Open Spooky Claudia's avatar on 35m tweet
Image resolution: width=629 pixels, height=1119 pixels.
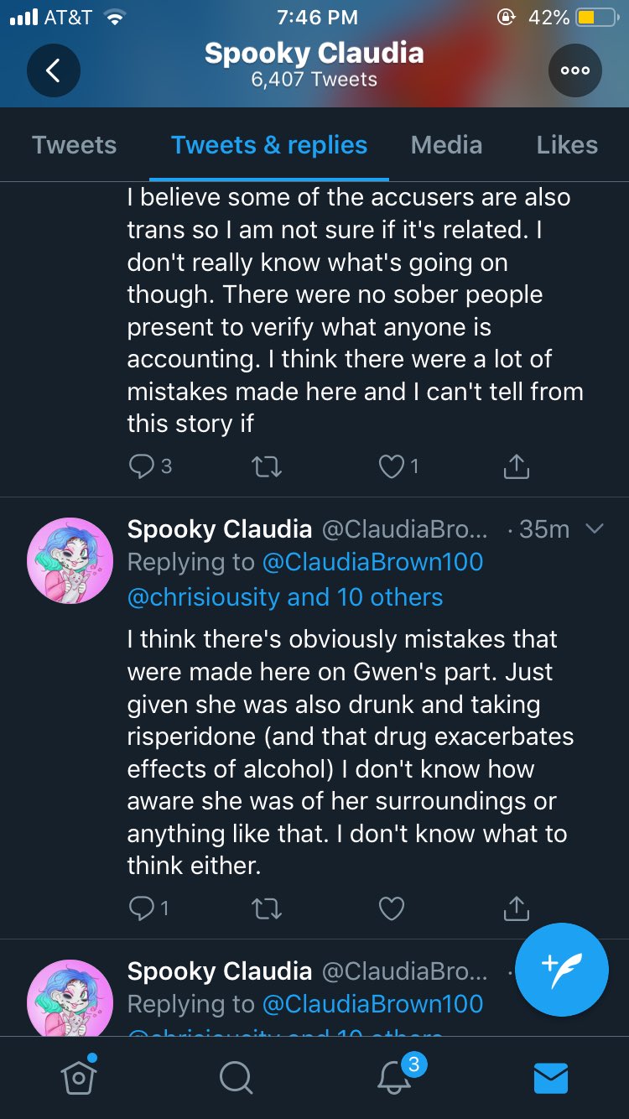point(70,559)
